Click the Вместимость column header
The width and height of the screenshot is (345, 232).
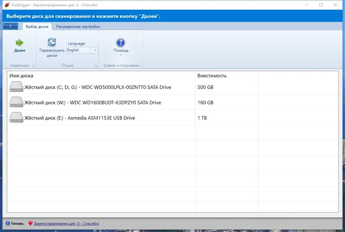pyautogui.click(x=212, y=76)
